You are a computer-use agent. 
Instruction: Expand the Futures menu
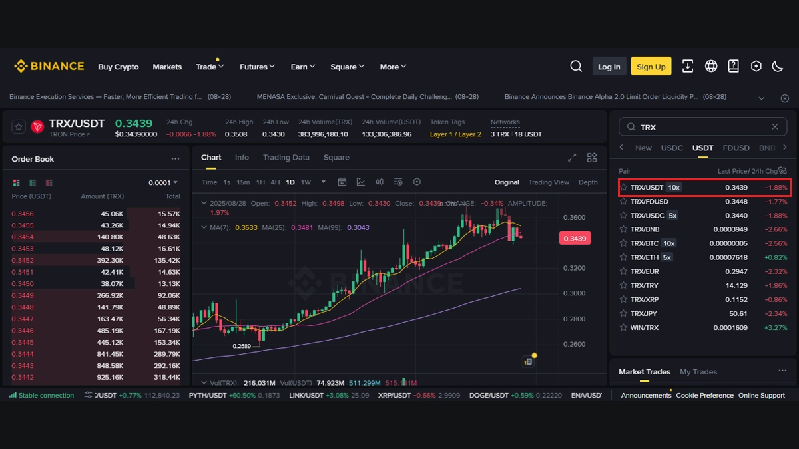click(257, 67)
